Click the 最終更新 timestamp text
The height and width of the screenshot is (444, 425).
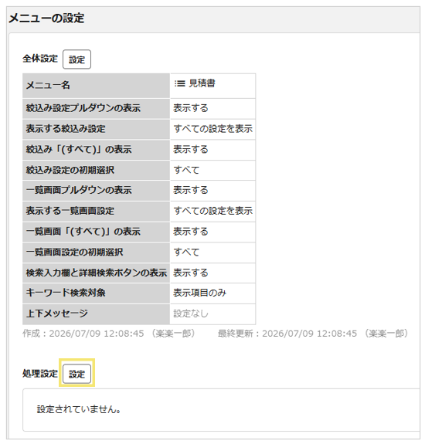313,334
